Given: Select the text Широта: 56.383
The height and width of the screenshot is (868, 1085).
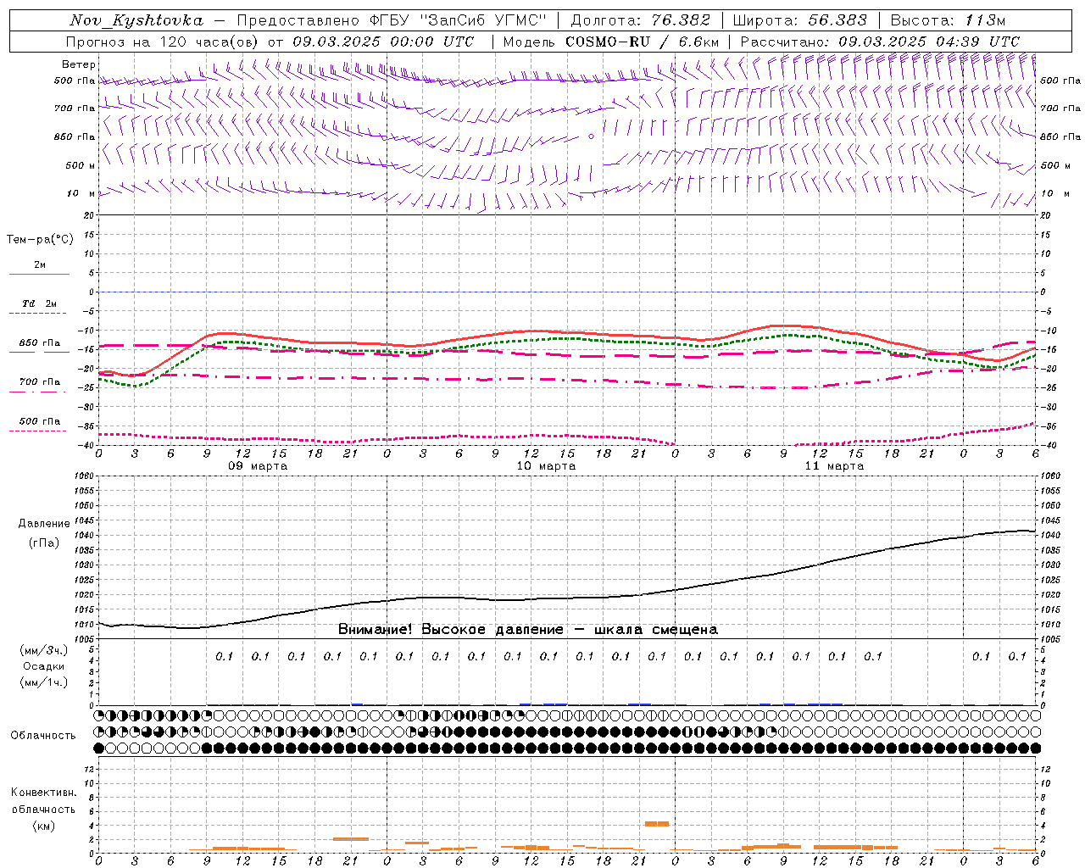Looking at the screenshot, I should click(799, 20).
